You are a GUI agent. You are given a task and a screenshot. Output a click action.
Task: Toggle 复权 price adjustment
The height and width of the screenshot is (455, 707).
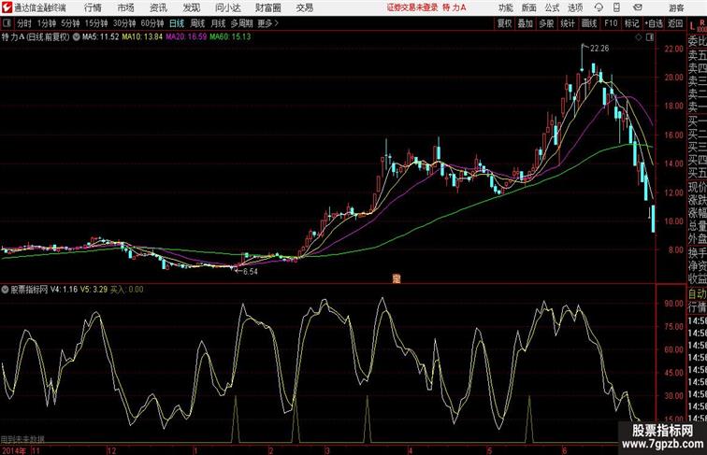505,23
